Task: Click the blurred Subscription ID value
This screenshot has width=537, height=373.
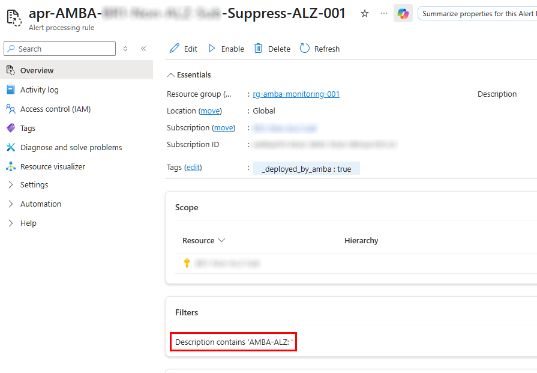Action: tap(325, 145)
